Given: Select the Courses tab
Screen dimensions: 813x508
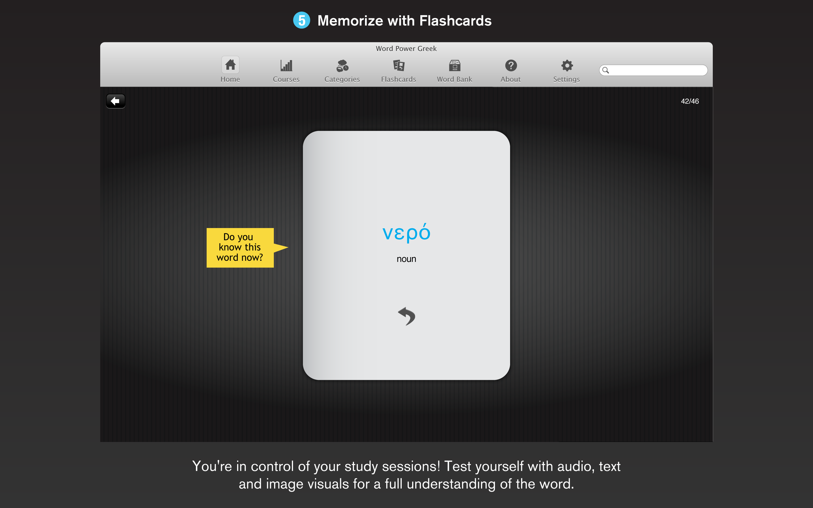Looking at the screenshot, I should point(286,69).
